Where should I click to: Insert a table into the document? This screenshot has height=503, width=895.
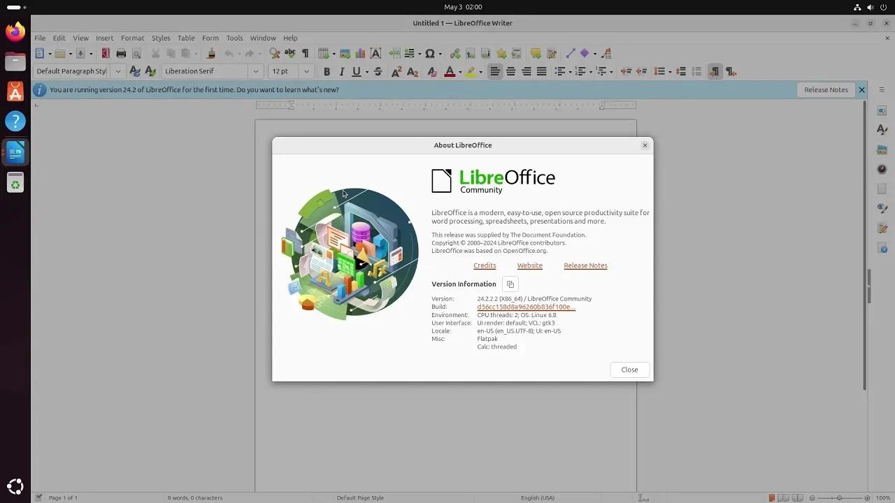coord(323,53)
